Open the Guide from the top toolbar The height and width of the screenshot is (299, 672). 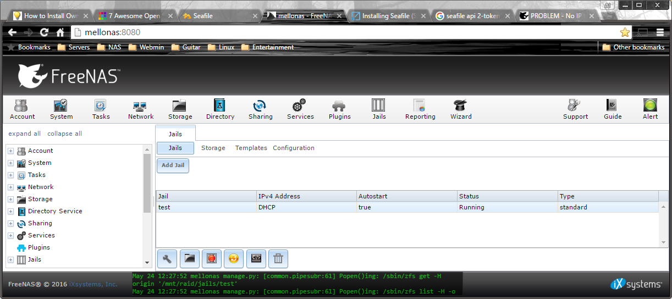click(613, 109)
